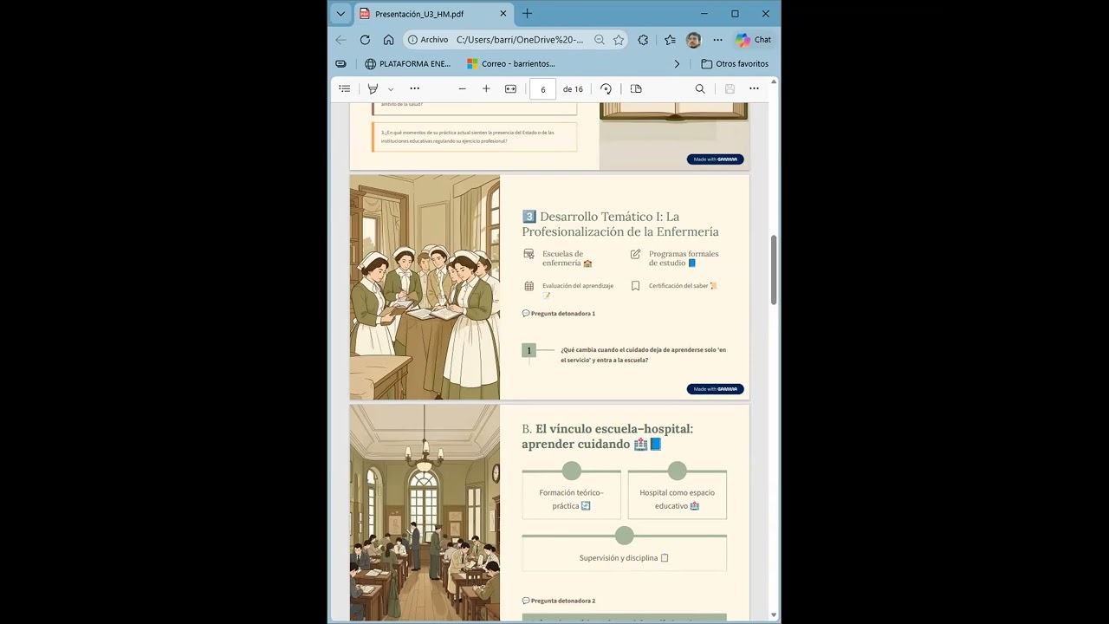
Task: Go to the browser home page
Action: (x=388, y=40)
